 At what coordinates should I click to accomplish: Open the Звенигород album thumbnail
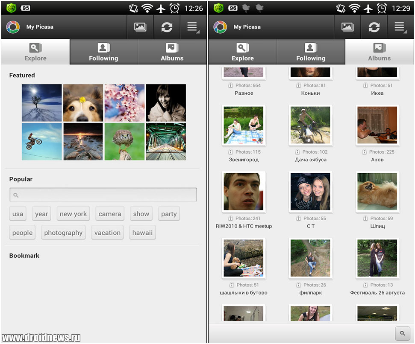coord(244,125)
